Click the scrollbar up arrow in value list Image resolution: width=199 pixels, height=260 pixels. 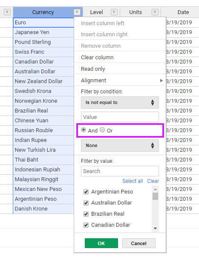(155, 189)
